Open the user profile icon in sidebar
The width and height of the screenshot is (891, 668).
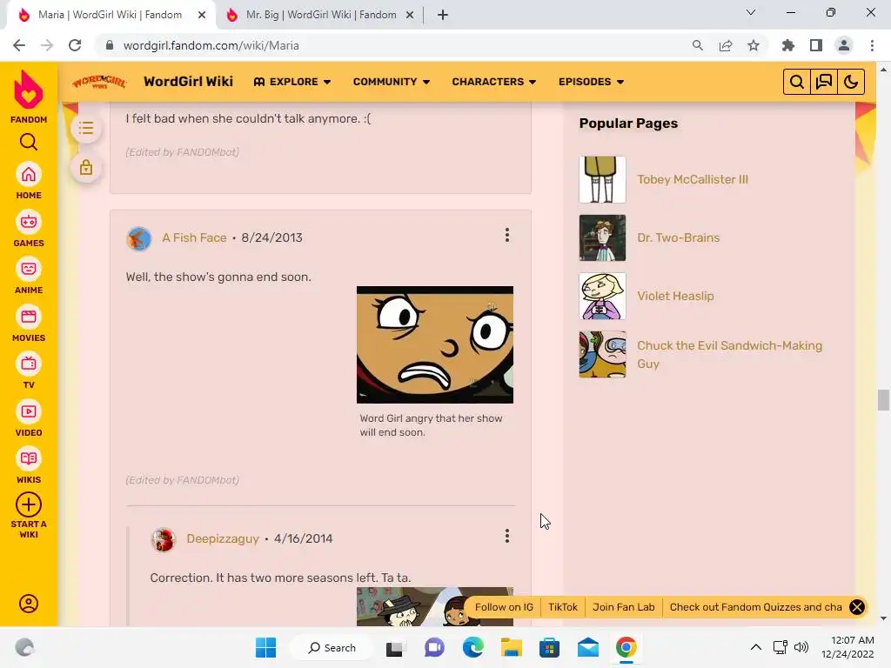click(29, 604)
